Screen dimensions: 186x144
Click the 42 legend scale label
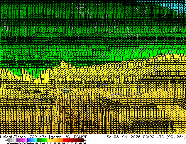[76, 143]
